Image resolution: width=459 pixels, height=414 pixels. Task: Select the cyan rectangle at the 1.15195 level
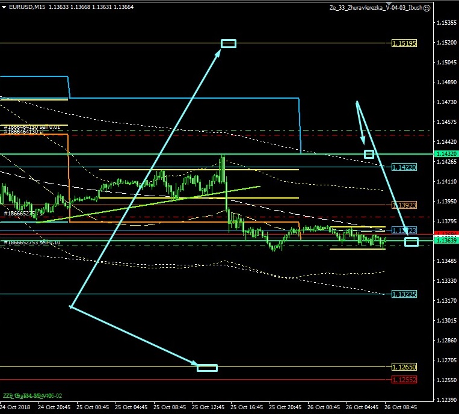coord(229,43)
